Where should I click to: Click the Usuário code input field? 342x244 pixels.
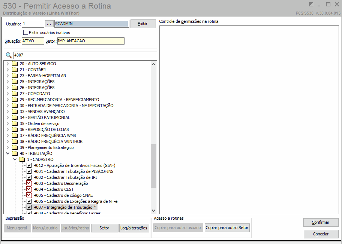tap(33, 24)
